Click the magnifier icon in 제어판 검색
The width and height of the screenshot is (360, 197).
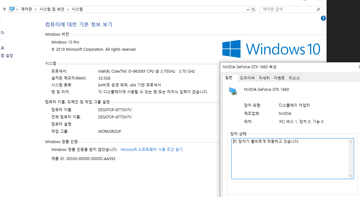pyautogui.click(x=318, y=9)
